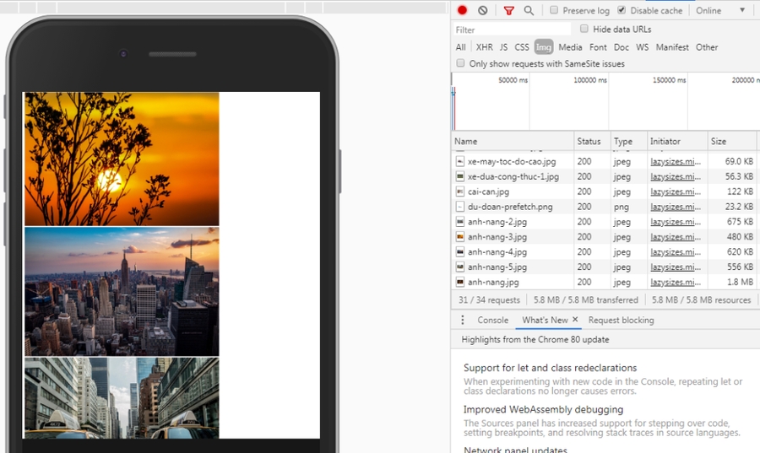Click the file icon for du-doan-prefetch.png
This screenshot has width=760, height=453.
pyautogui.click(x=460, y=207)
